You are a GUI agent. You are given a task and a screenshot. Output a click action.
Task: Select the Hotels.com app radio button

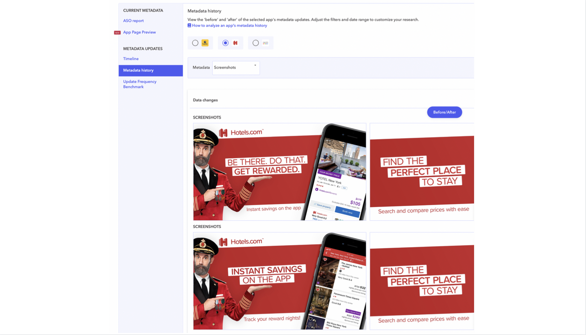click(226, 43)
